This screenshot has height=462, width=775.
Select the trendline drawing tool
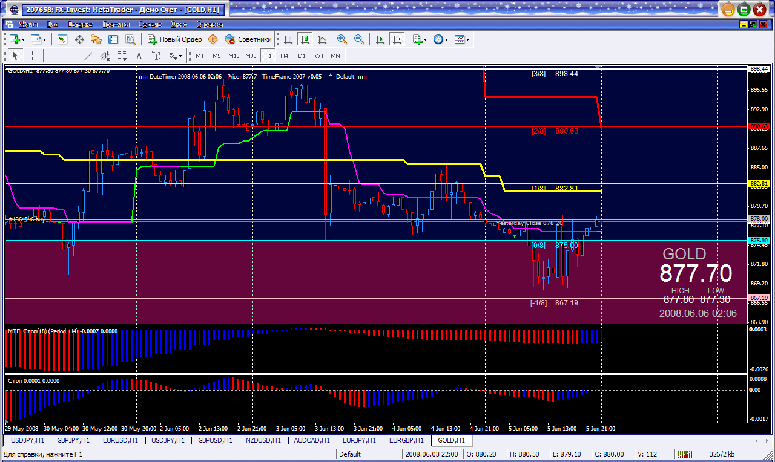click(x=88, y=56)
